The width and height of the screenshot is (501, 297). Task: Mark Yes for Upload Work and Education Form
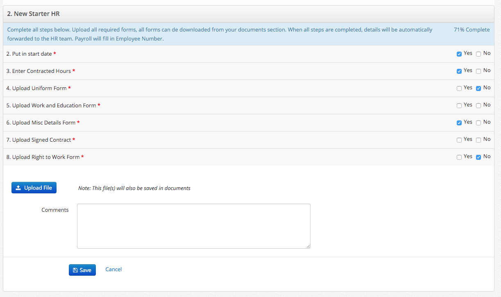pyautogui.click(x=459, y=106)
